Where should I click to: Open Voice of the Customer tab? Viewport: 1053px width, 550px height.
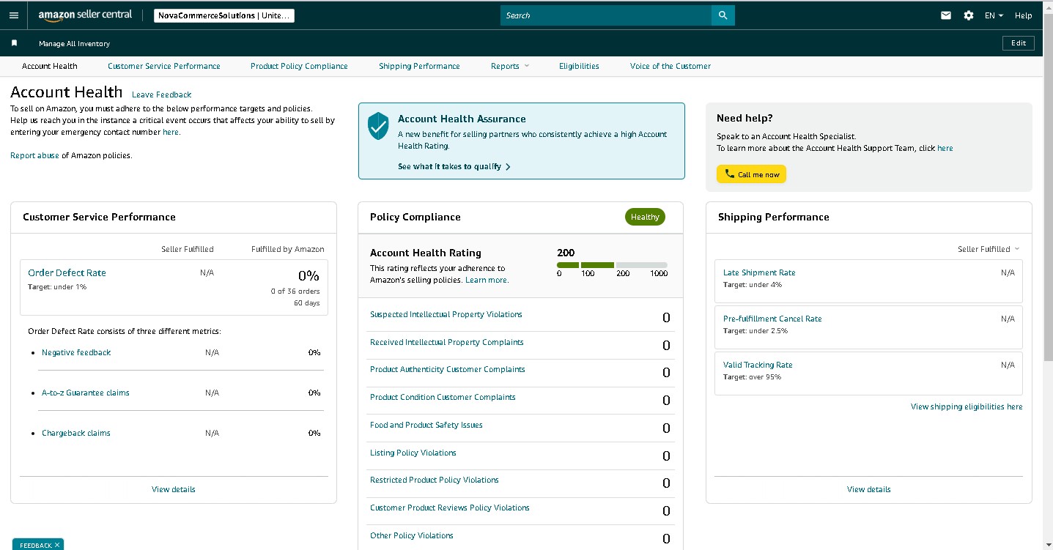670,66
